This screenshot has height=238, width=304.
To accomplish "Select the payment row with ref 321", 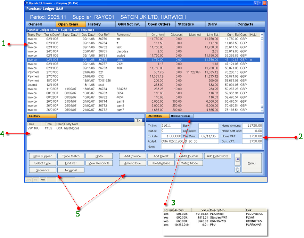I will pos(143,72).
